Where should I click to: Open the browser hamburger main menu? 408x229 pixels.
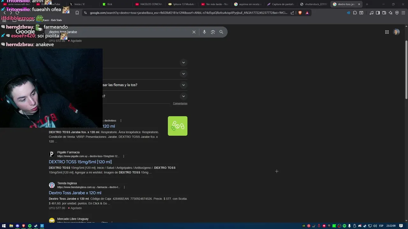click(x=403, y=13)
